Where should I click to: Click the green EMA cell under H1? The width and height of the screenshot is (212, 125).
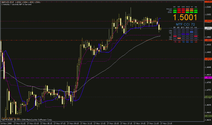(192, 12)
